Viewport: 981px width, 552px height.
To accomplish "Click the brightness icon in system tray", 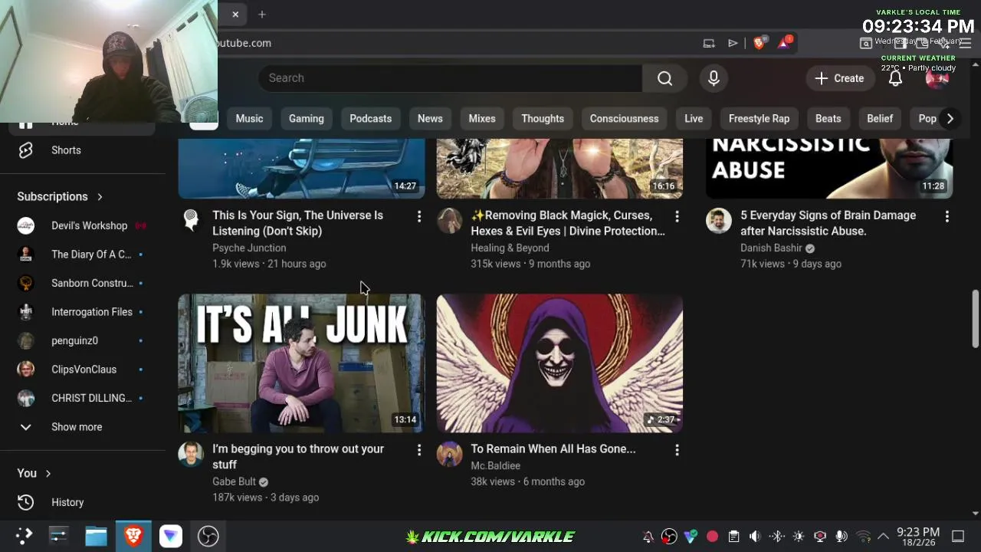I will coord(799,537).
